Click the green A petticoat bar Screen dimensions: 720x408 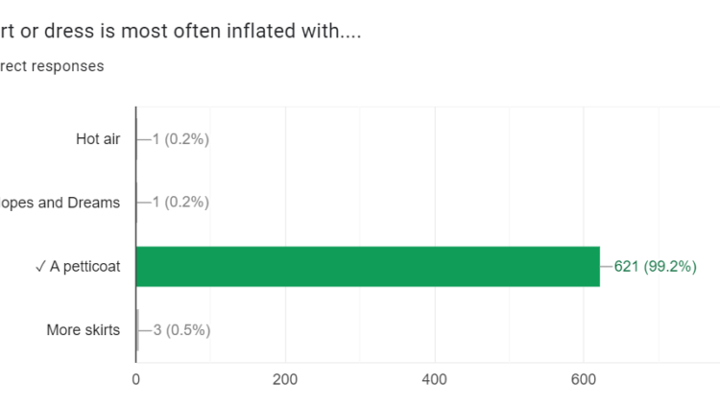(367, 267)
